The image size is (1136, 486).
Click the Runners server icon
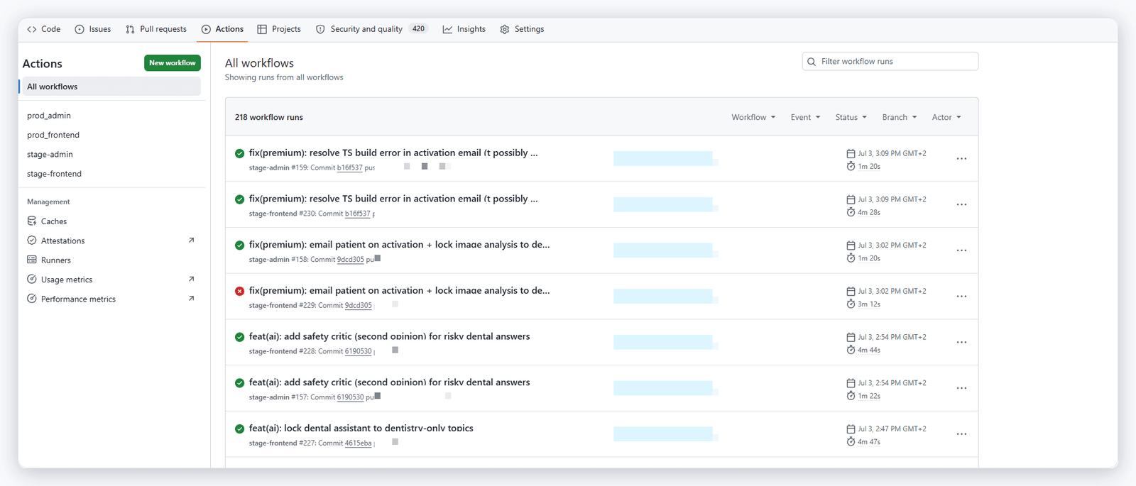click(32, 260)
